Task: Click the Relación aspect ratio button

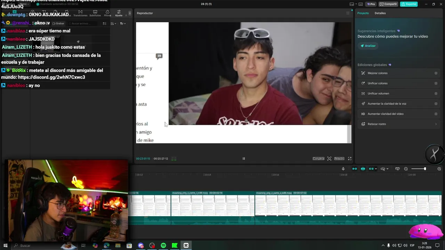Action: point(339,159)
